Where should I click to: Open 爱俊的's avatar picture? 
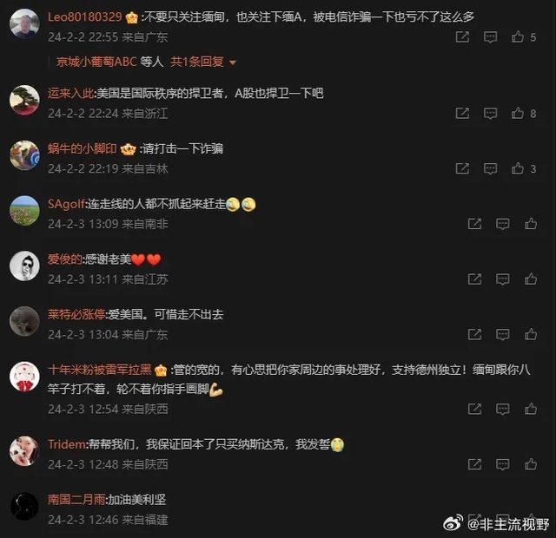[24, 266]
